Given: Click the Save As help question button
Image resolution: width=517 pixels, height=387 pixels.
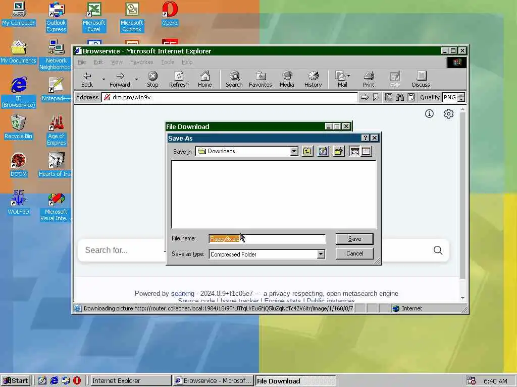Looking at the screenshot, I should (x=365, y=138).
